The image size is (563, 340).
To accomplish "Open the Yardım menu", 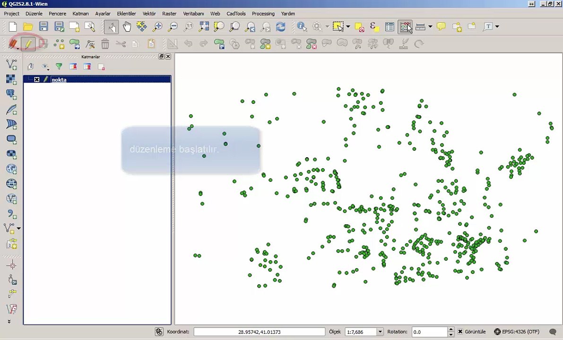I will (288, 14).
